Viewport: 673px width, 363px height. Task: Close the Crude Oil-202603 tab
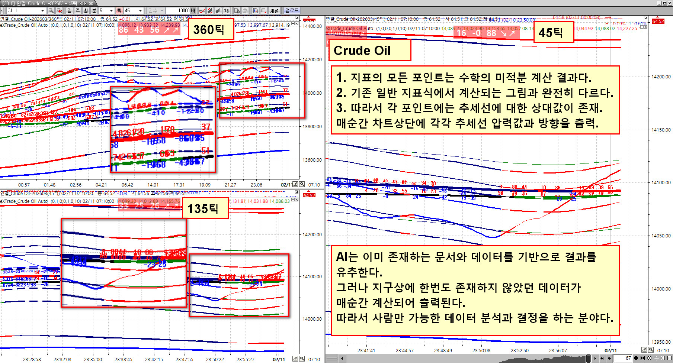(x=91, y=3)
